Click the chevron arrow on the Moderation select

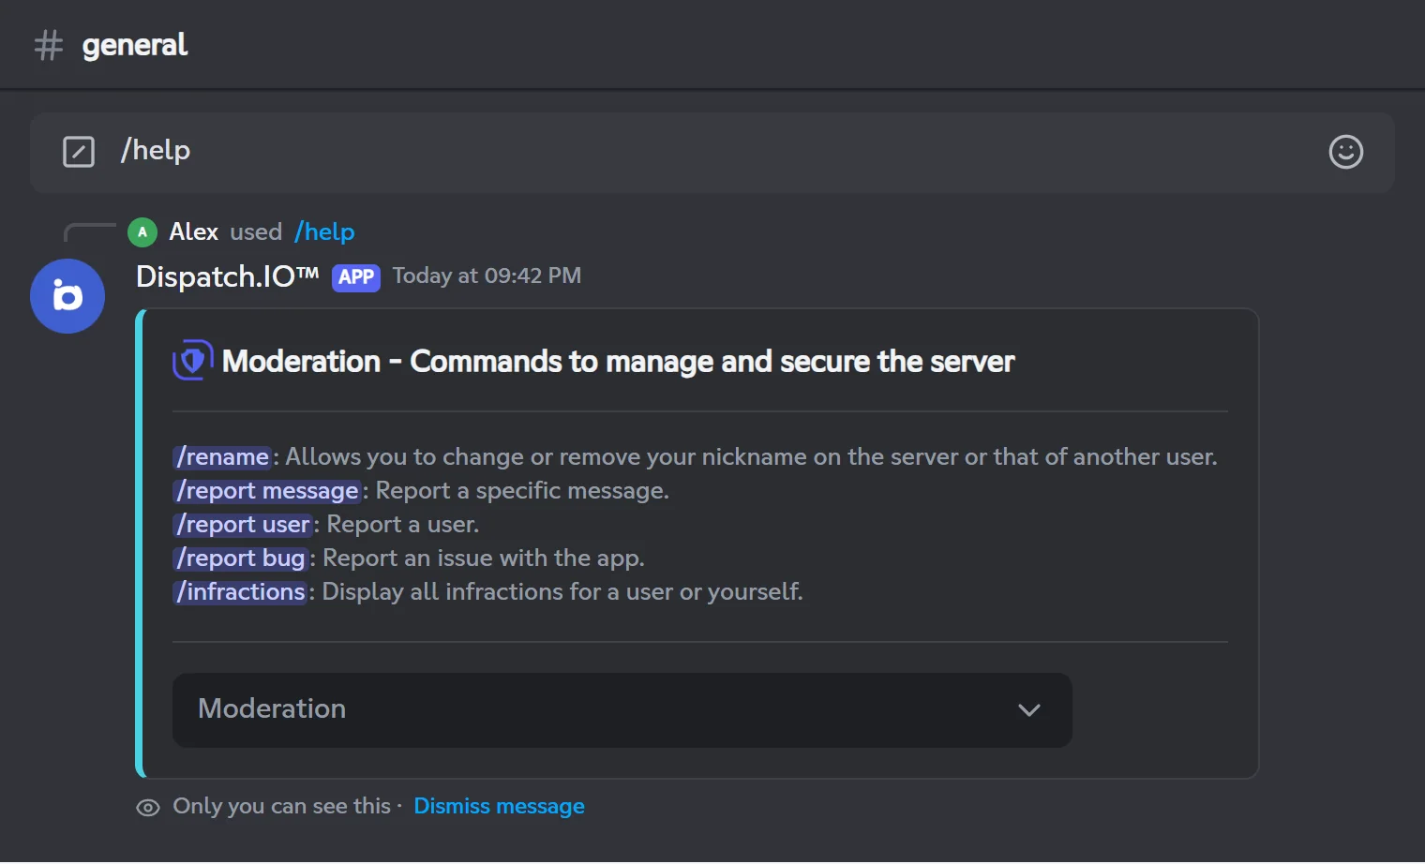1029,710
